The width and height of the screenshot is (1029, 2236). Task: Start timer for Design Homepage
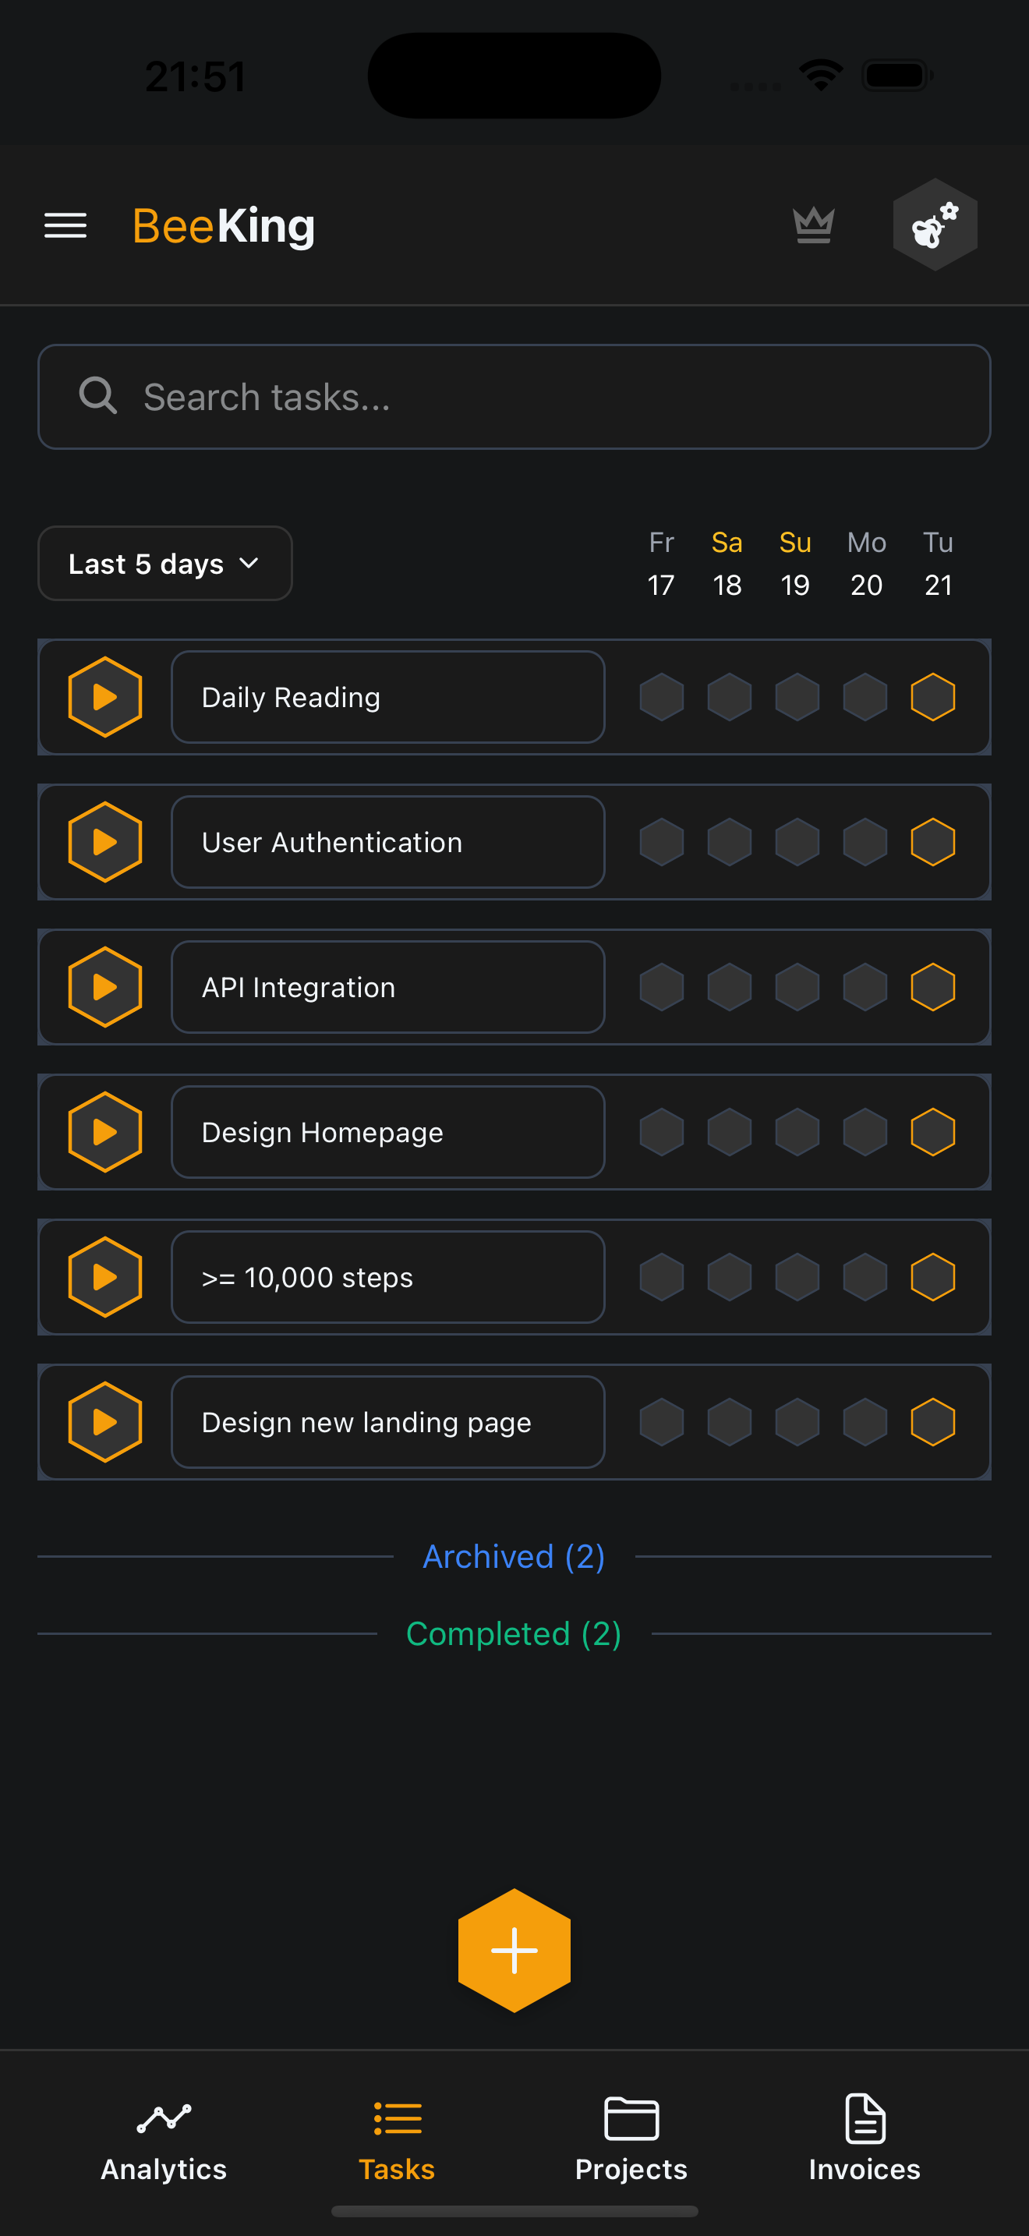[105, 1132]
